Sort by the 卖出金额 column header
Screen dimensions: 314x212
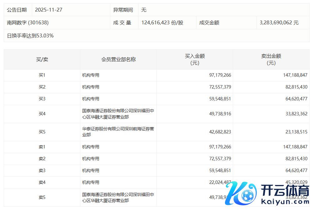pyautogui.click(x=271, y=59)
